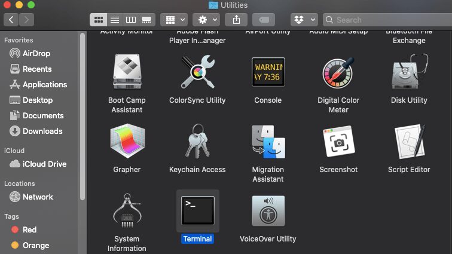Open Downloads in the sidebar
This screenshot has width=452, height=254.
36,131
